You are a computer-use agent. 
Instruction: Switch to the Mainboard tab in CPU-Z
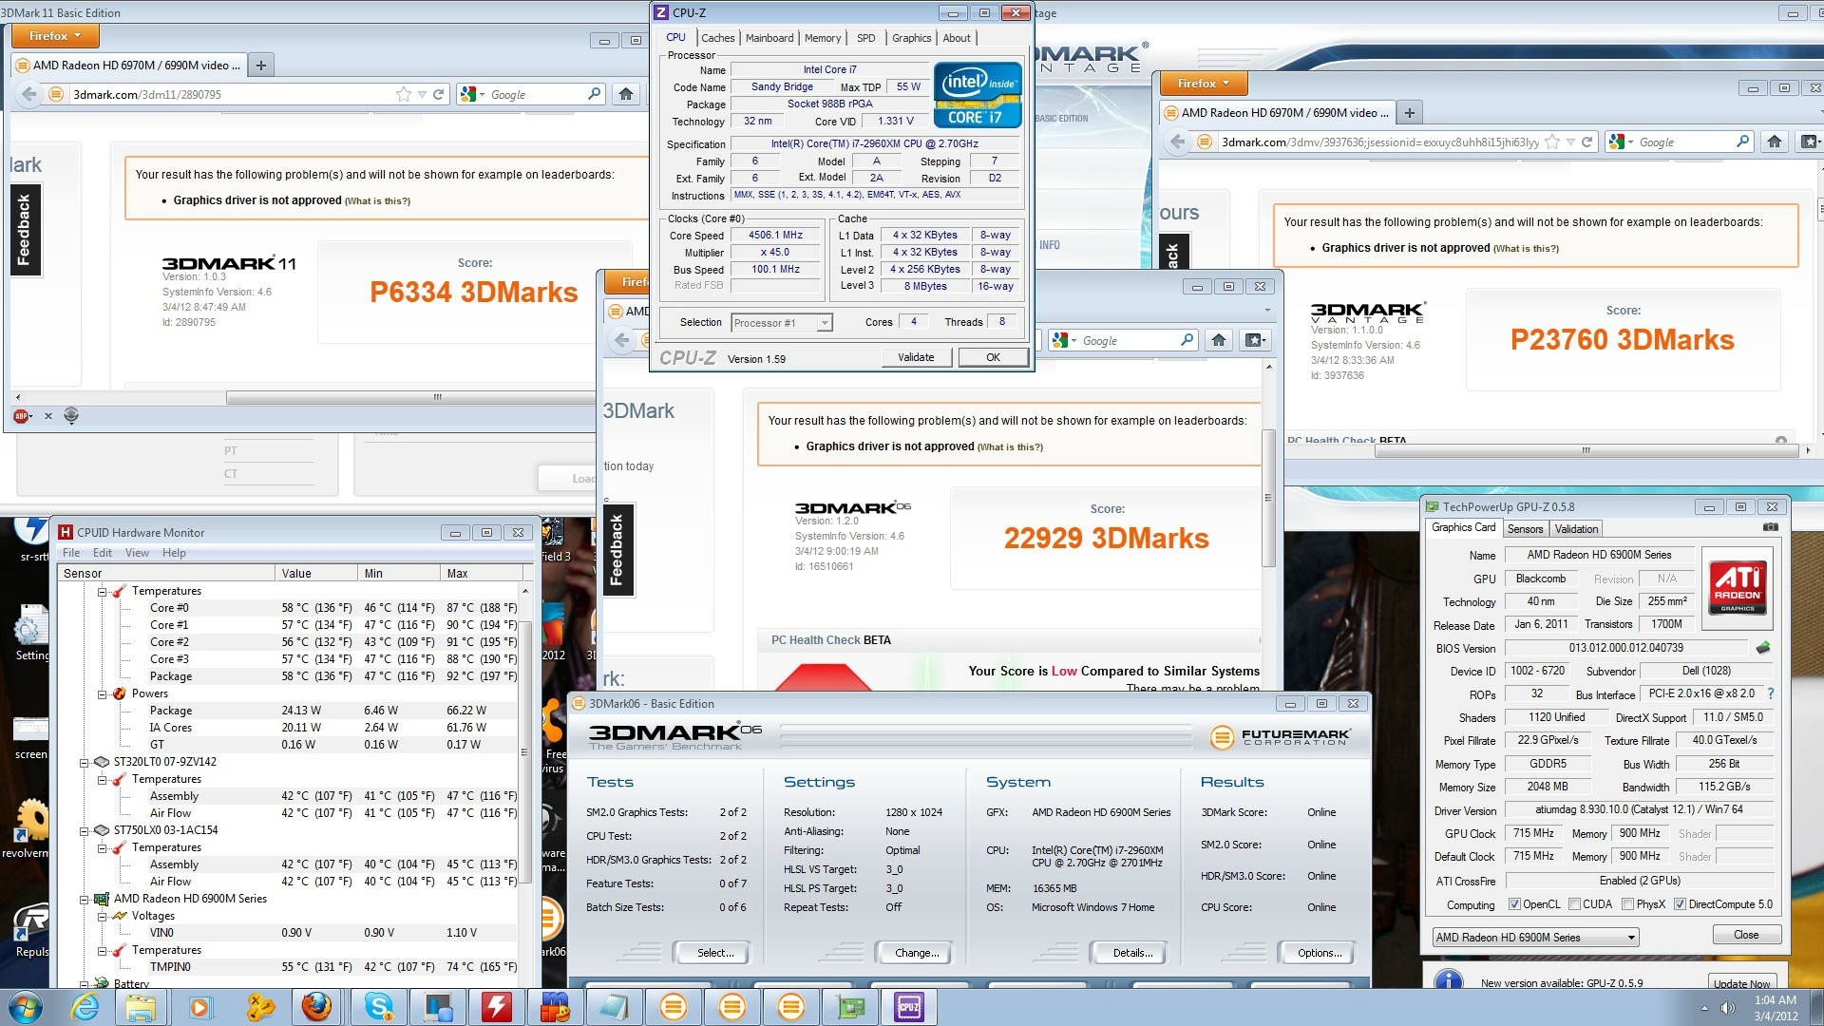pyautogui.click(x=769, y=38)
